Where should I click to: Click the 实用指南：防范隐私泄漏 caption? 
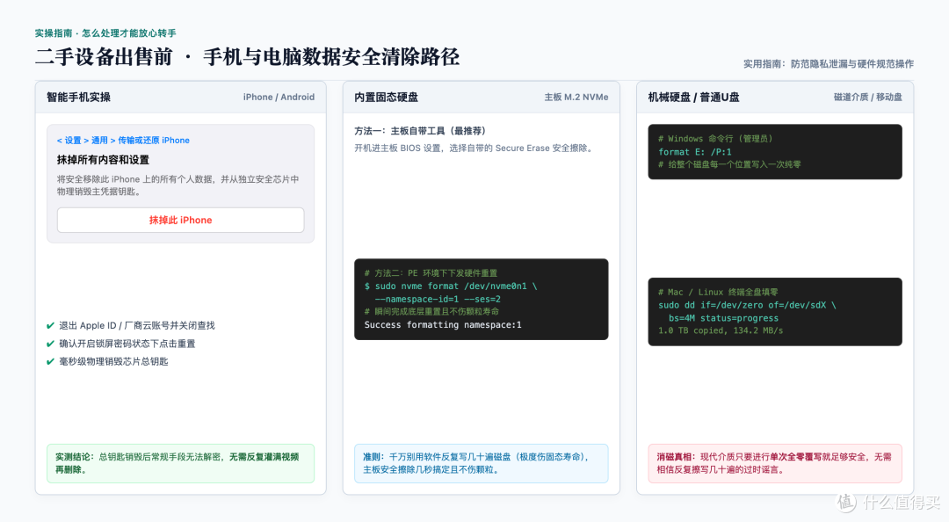point(829,63)
